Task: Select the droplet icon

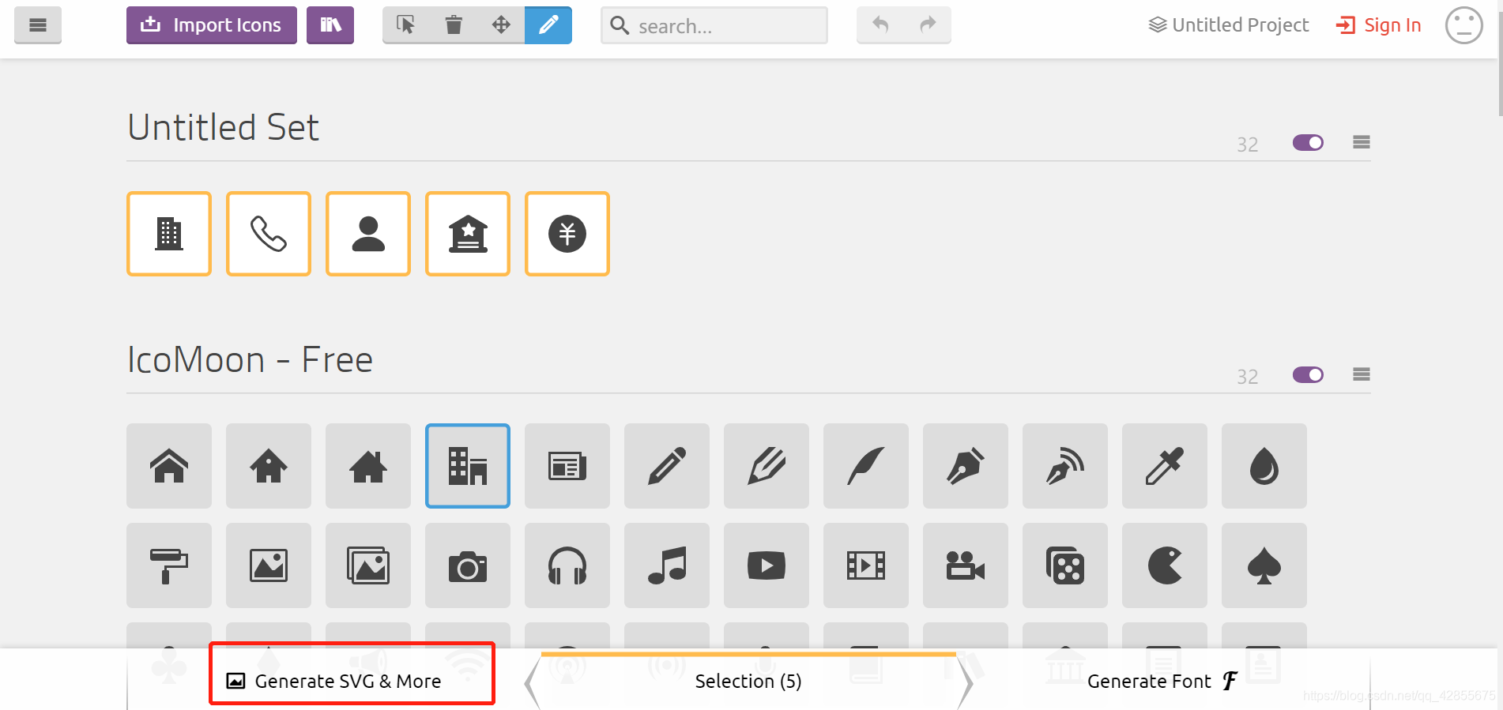Action: pyautogui.click(x=1264, y=466)
